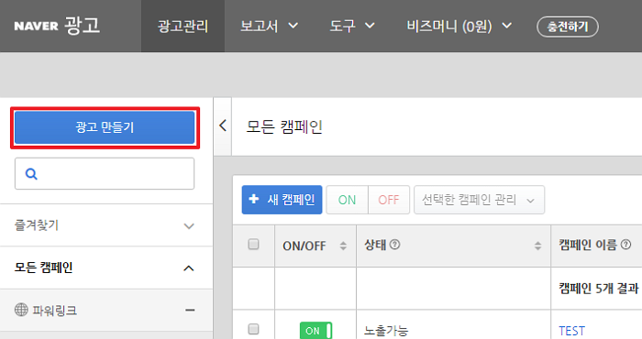
Task: Open the 비즈머니 (0원) menu
Action: click(459, 27)
